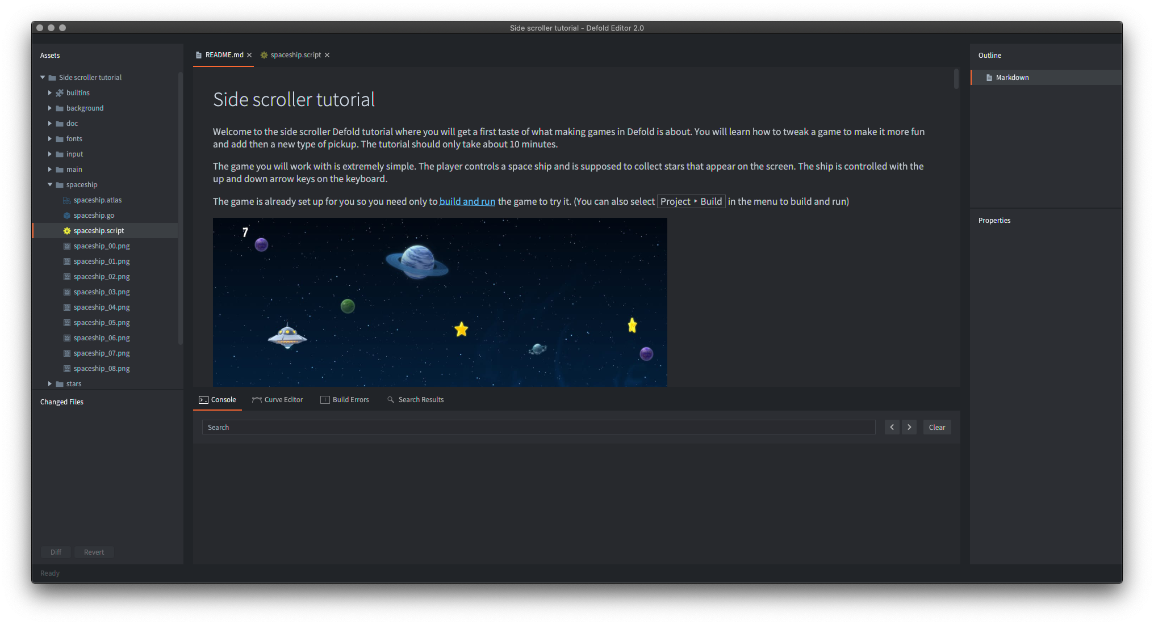Click the doc folder icon
Image resolution: width=1154 pixels, height=625 pixels.
pyautogui.click(x=60, y=124)
